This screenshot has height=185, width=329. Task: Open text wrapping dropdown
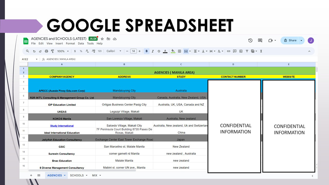(x=212, y=51)
